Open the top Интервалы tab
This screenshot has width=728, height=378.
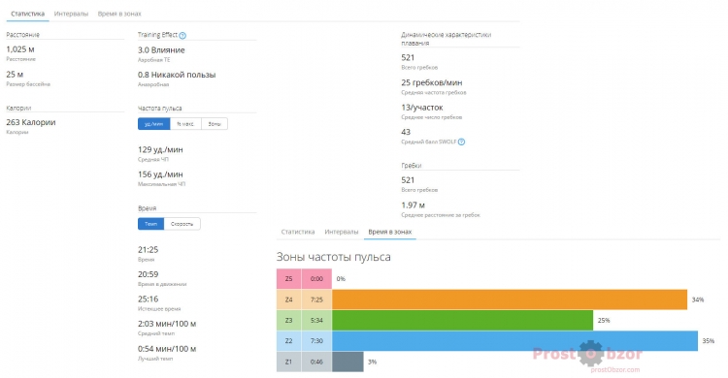(x=71, y=14)
